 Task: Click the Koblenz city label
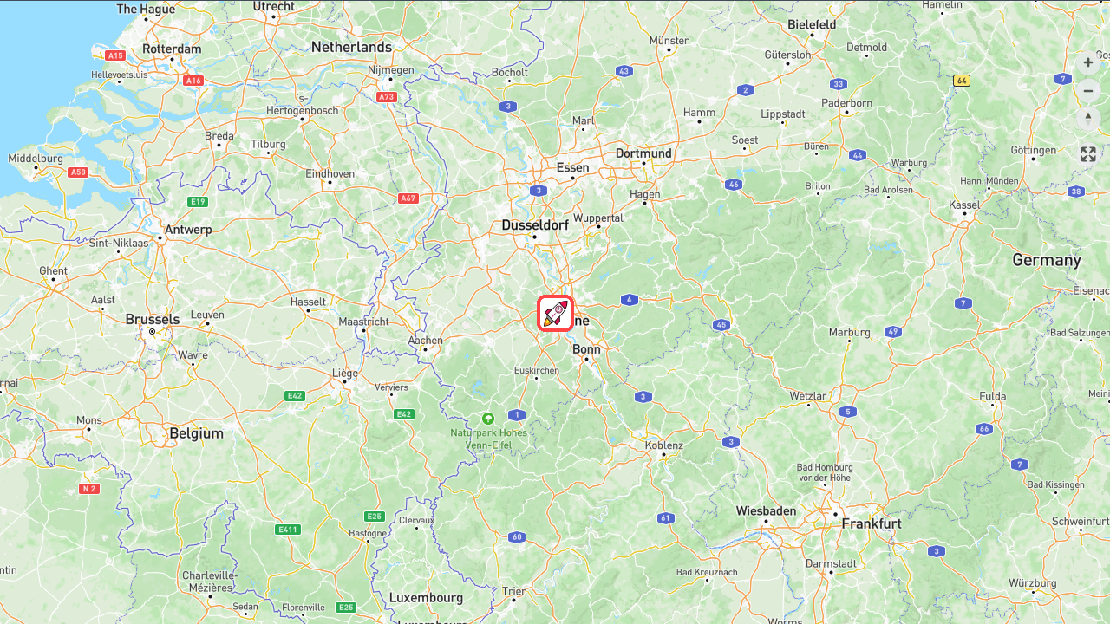pos(664,445)
